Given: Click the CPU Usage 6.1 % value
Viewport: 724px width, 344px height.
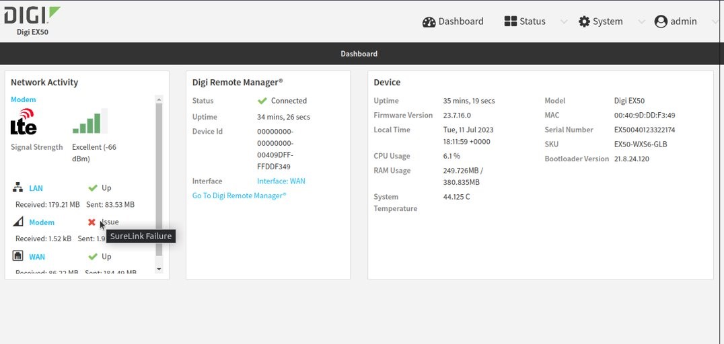Looking at the screenshot, I should click(451, 156).
